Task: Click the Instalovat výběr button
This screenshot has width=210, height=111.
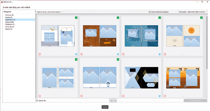Action: [x=195, y=100]
